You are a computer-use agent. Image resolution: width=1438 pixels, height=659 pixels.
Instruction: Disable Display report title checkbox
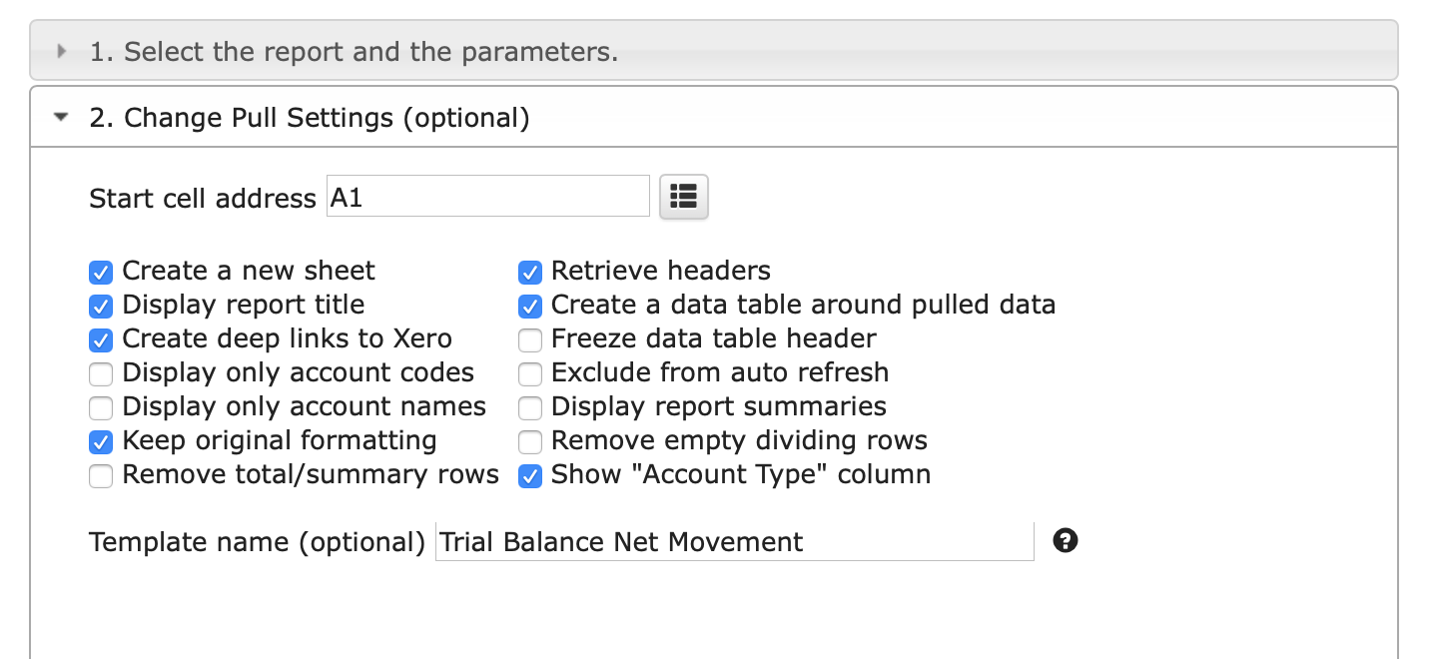[x=101, y=306]
